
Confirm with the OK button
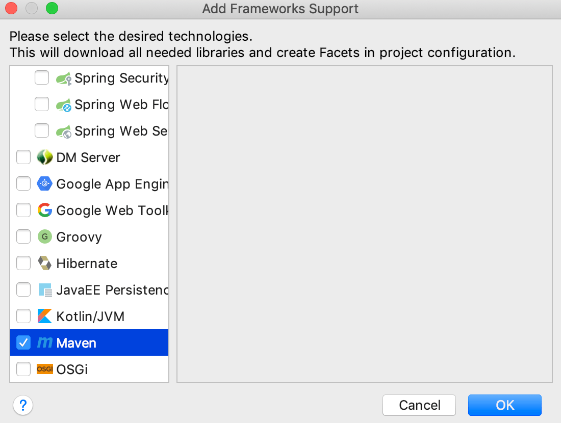point(504,405)
